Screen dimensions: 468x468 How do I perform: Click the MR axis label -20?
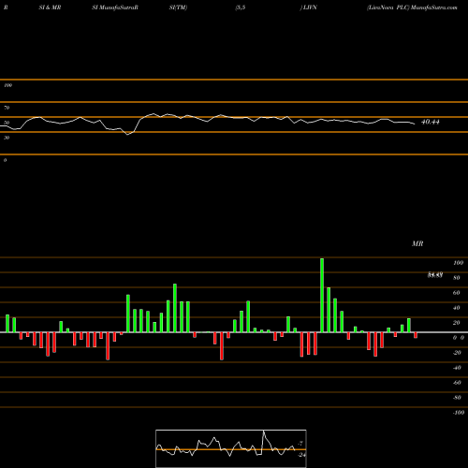click(457, 353)
